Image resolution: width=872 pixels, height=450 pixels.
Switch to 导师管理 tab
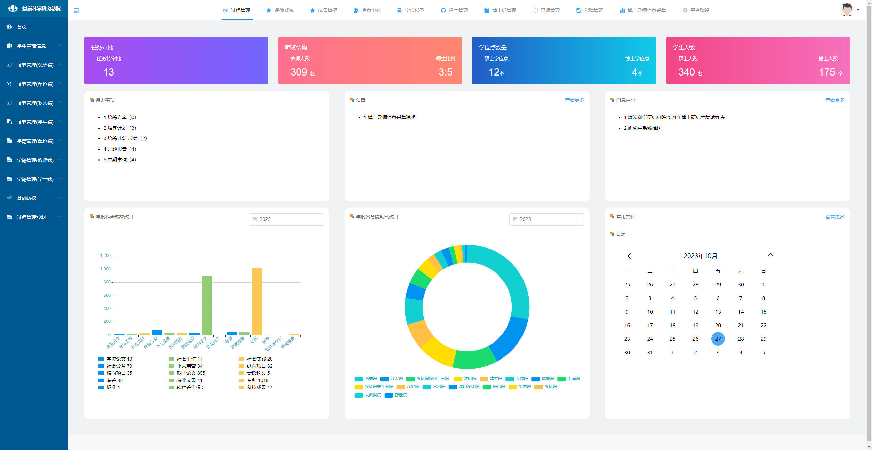tap(546, 10)
